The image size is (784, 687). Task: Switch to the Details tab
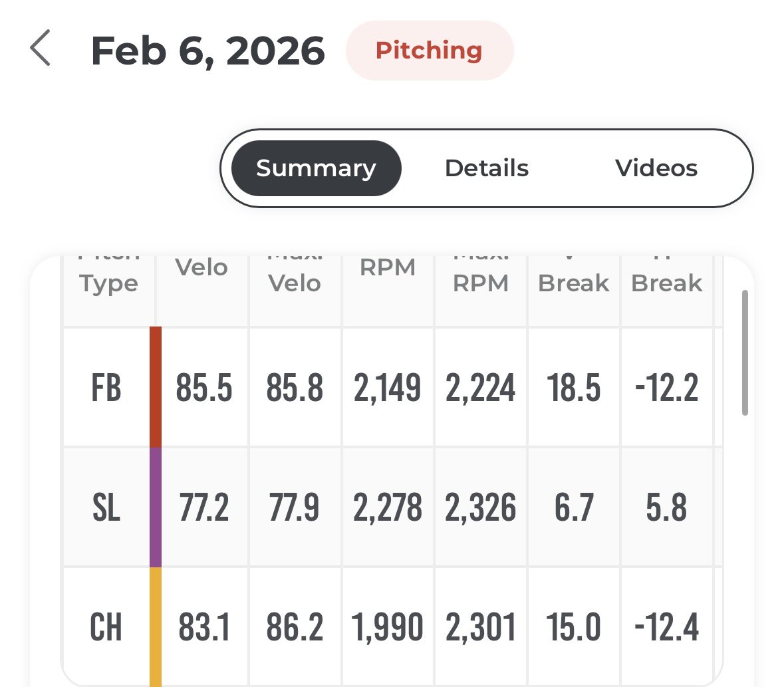tap(487, 168)
